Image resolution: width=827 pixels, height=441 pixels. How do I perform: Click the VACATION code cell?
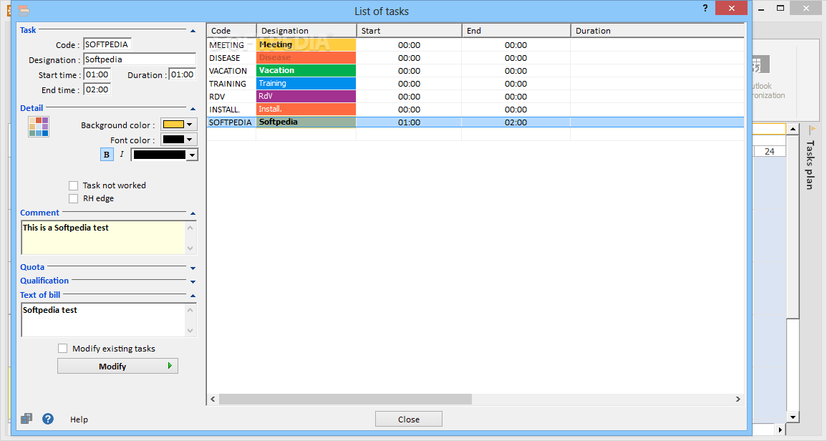coord(231,71)
